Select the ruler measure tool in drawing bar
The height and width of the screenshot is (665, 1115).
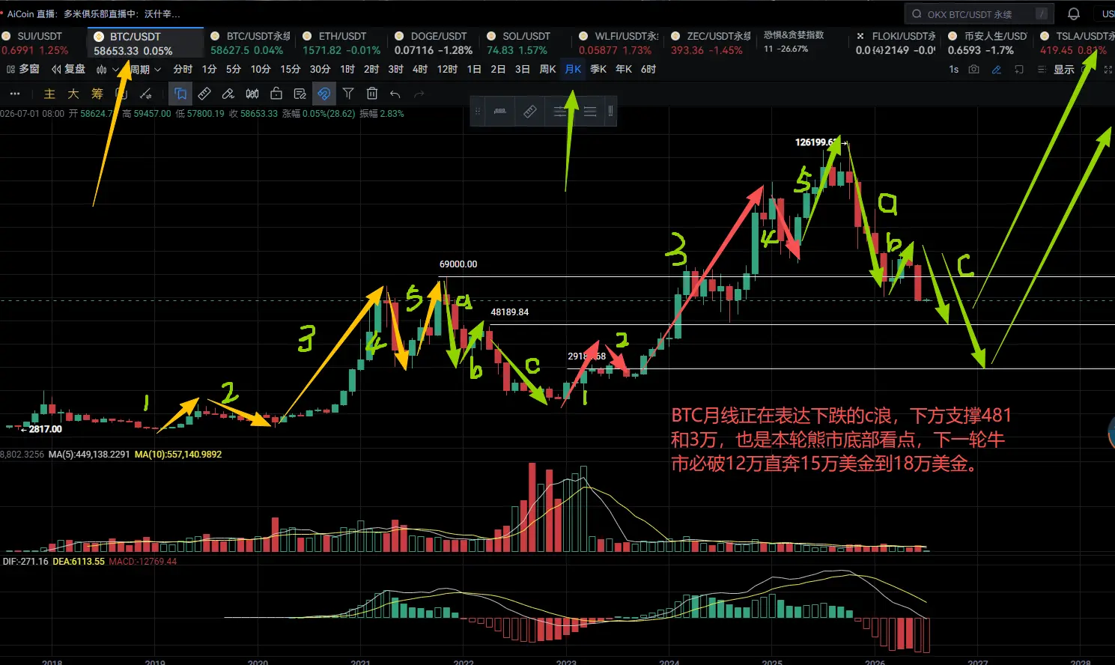pos(204,94)
